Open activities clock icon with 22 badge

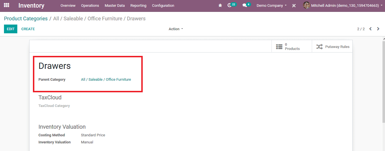point(232,5)
